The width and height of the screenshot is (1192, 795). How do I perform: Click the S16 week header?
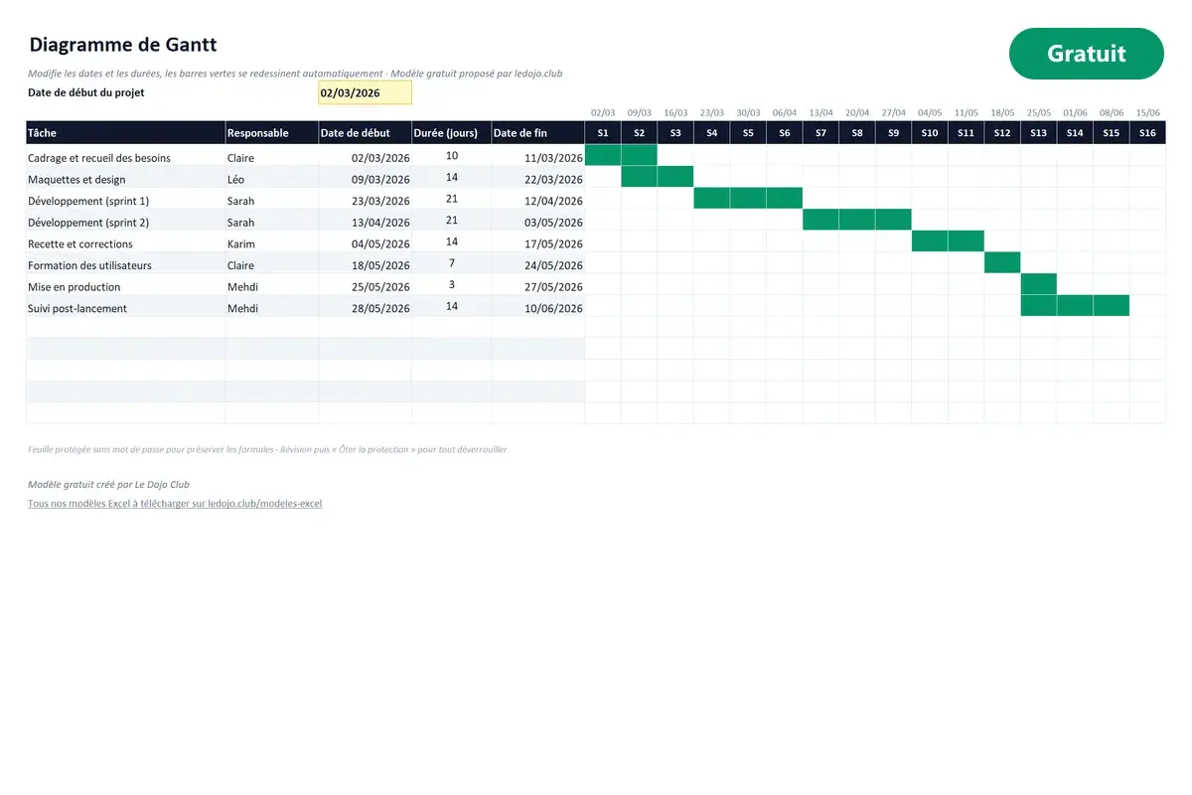1147,132
